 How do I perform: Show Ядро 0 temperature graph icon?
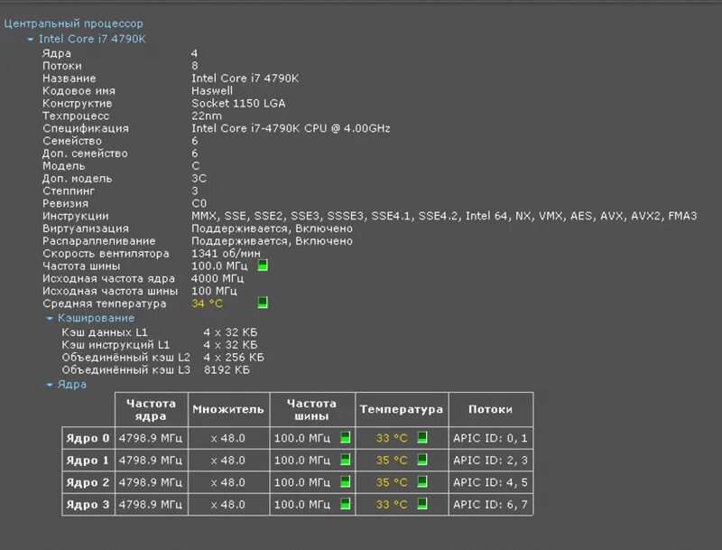point(422,437)
